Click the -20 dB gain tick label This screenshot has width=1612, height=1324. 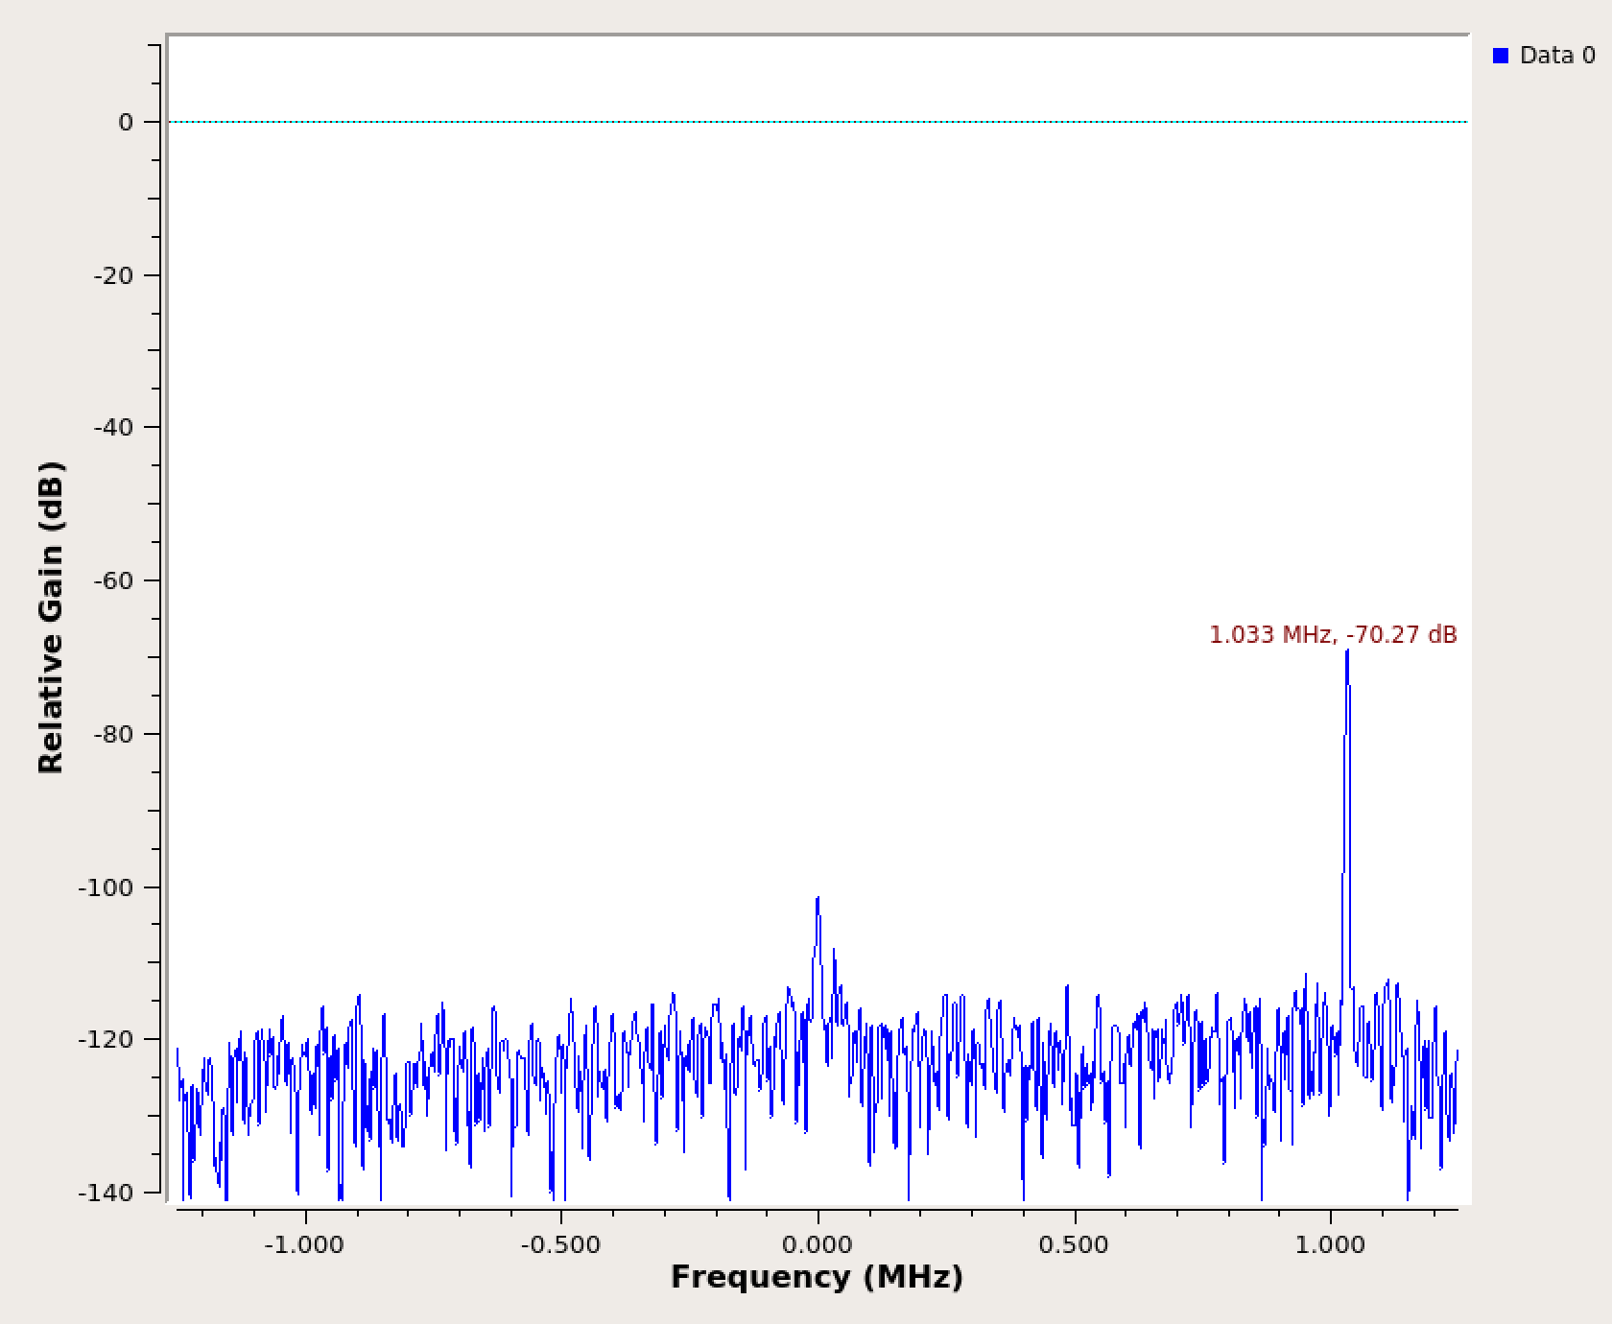(113, 276)
